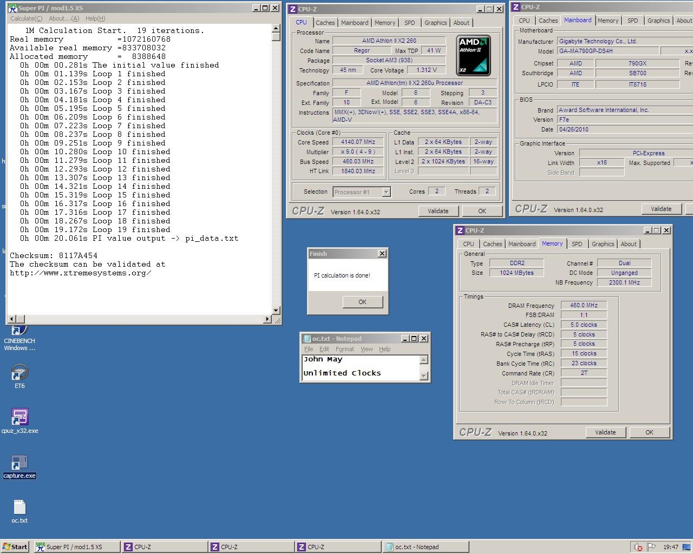Click the Core Speed value 4140.07 MHz
Image resolution: width=693 pixels, height=554 pixels.
[358, 142]
